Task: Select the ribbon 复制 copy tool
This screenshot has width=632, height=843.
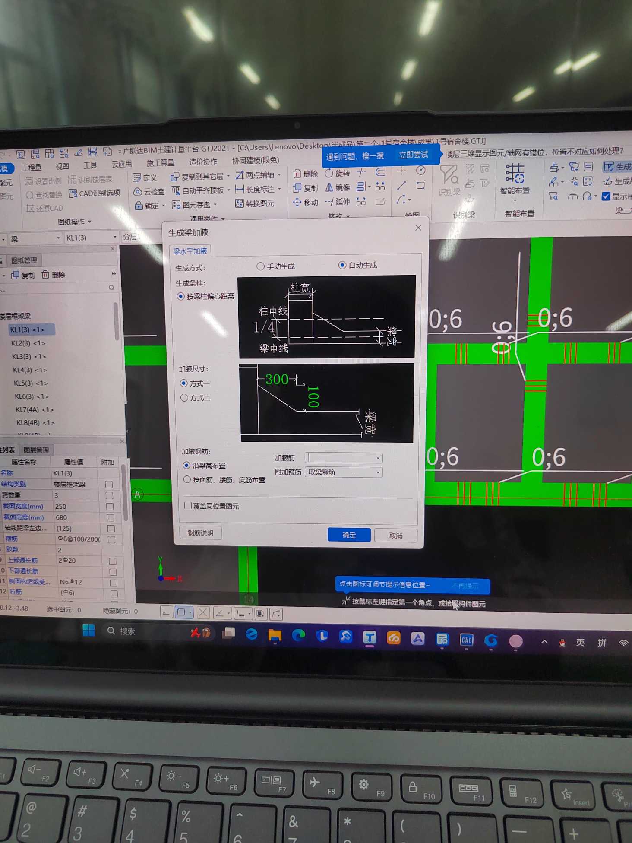Action: (305, 188)
